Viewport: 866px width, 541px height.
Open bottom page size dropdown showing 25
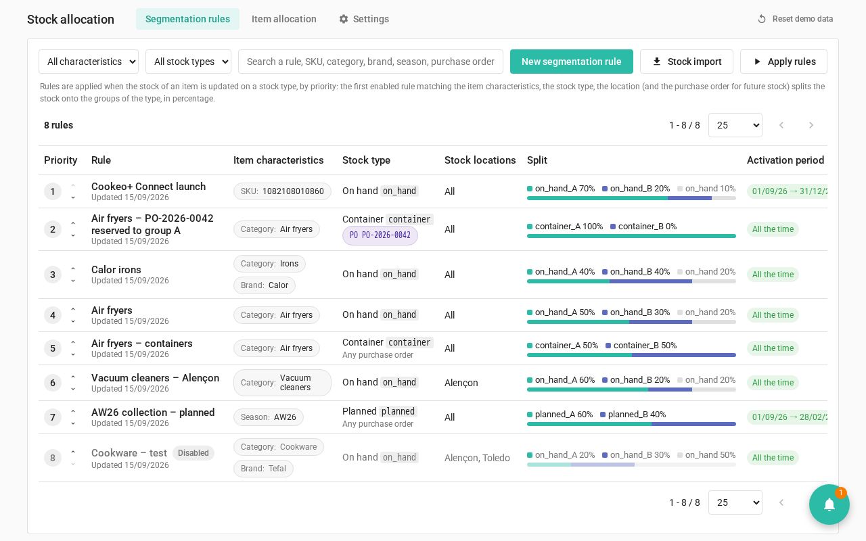735,502
